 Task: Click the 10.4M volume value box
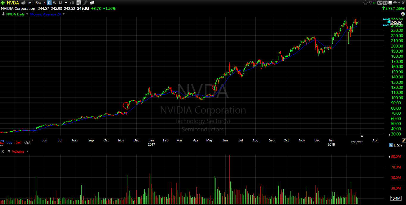pyautogui.click(x=396, y=198)
